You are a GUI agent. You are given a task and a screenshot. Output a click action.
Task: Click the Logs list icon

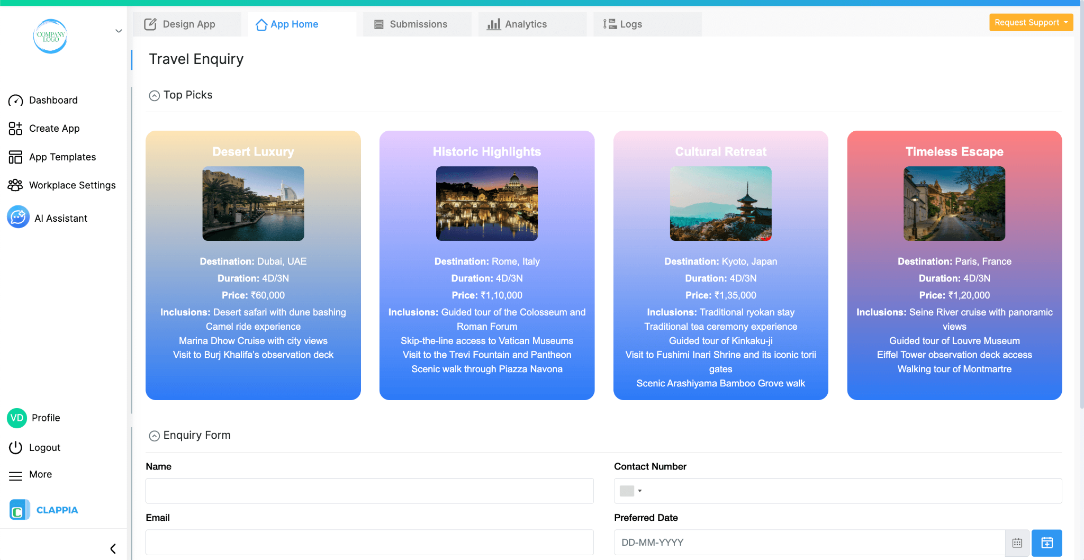610,24
